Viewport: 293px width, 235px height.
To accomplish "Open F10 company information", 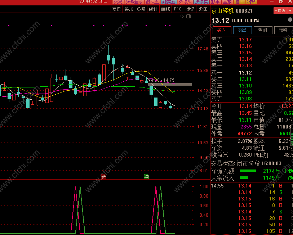I will click(178, 9).
